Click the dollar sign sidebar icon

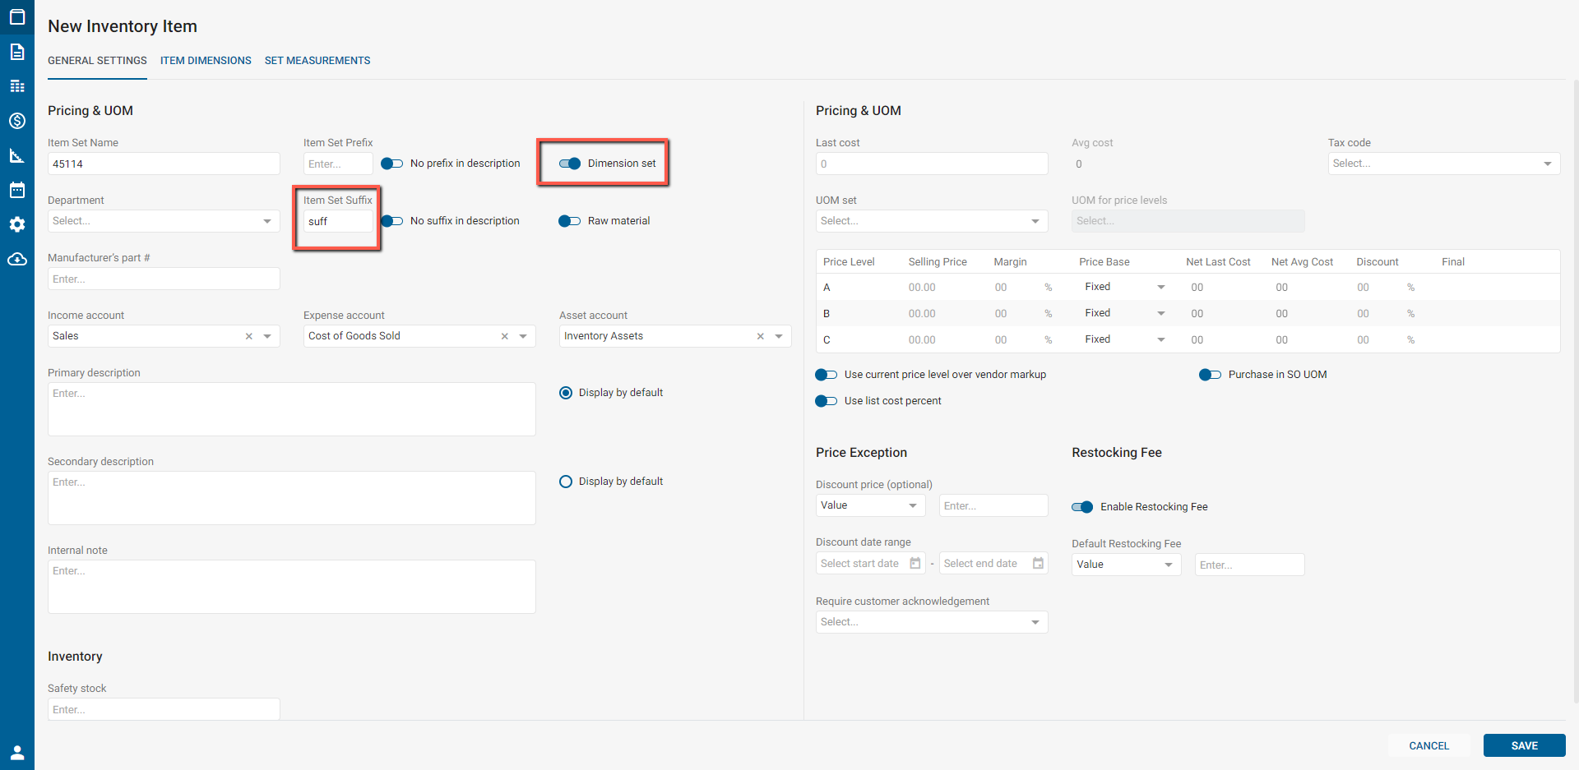click(16, 121)
